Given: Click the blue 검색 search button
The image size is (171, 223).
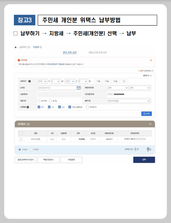Looking at the screenshot, I should coord(147,114).
